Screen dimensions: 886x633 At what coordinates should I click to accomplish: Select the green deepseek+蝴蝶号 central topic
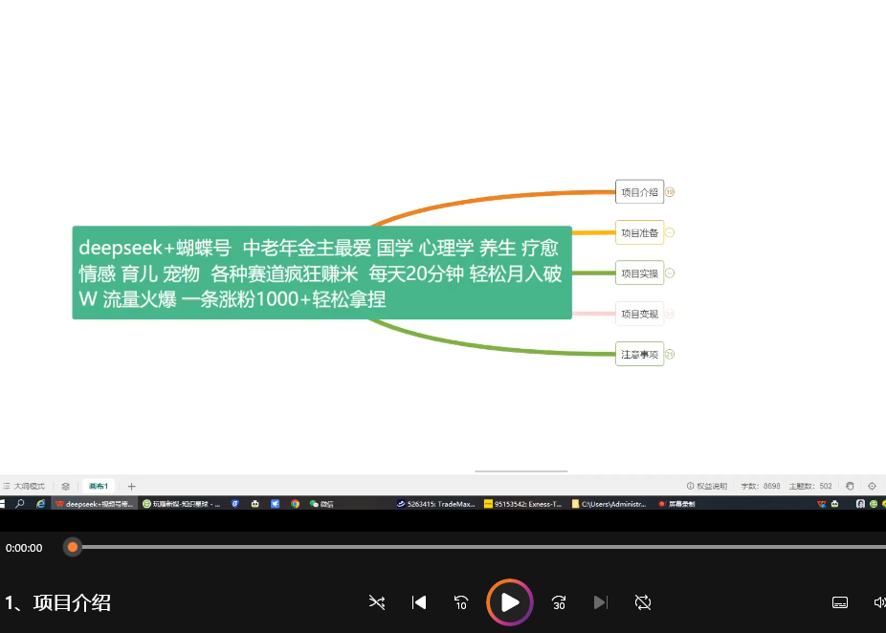point(322,273)
